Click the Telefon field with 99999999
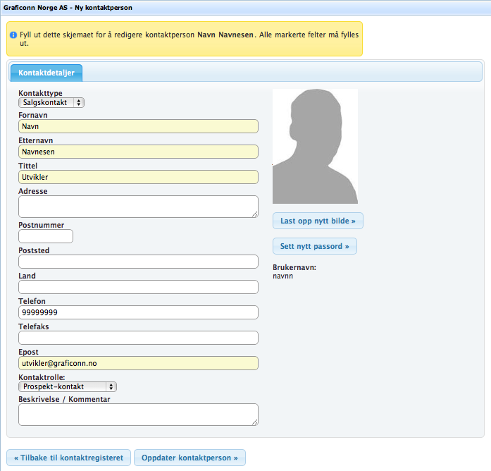Screen dimensions: 491x471 pyautogui.click(x=138, y=312)
